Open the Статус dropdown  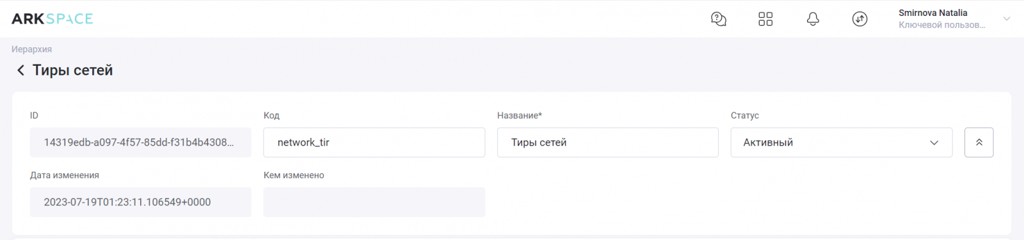pyautogui.click(x=842, y=142)
